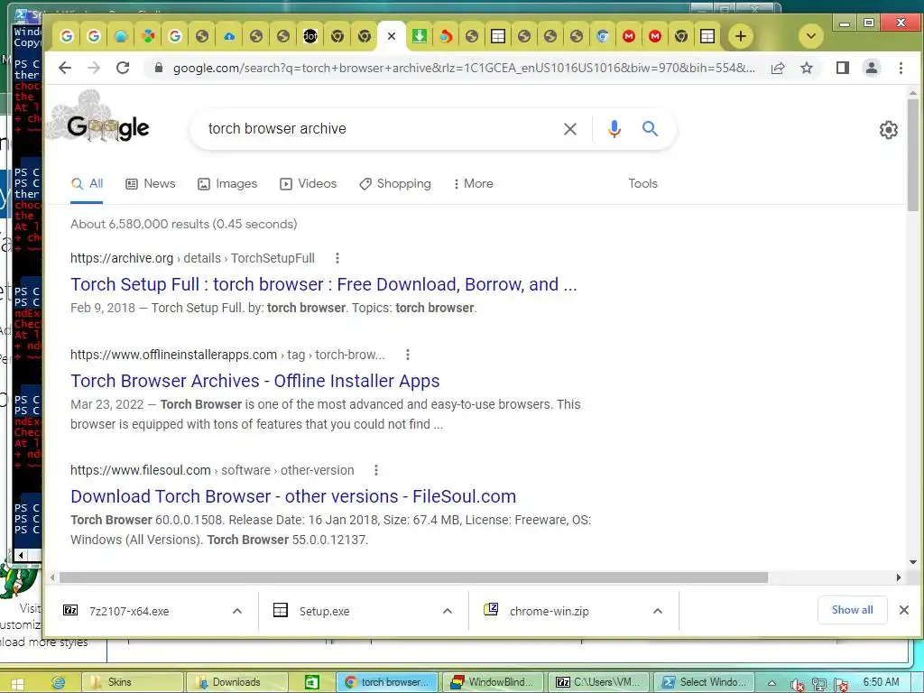Open Download Torch Browser FileSoul.com result

293,497
